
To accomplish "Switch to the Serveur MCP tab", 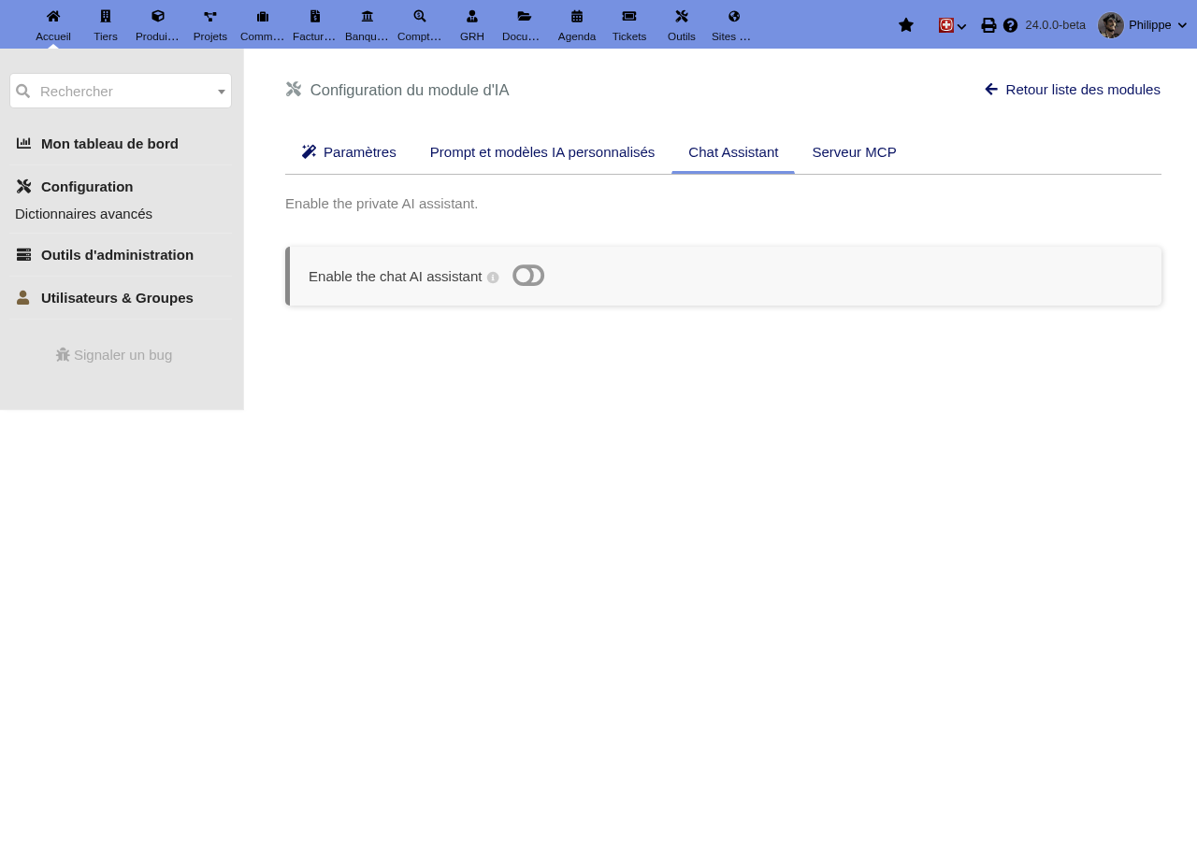I will click(x=854, y=152).
